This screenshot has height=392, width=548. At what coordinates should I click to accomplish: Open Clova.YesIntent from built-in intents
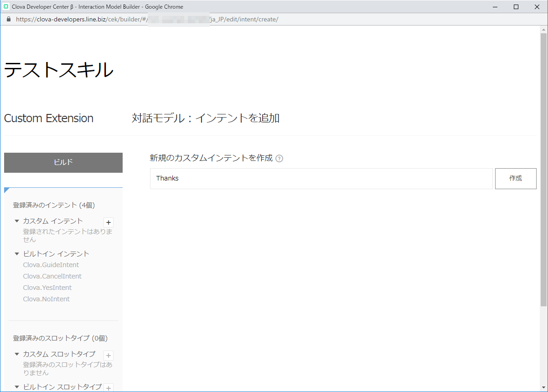47,288
